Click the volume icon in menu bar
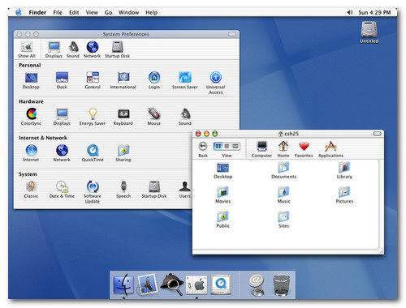Screen dimensions: 406x308 (350, 12)
